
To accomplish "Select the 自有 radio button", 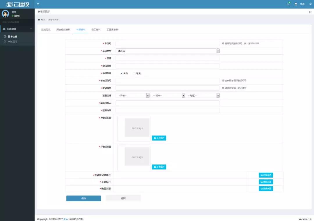I will [x=121, y=73].
